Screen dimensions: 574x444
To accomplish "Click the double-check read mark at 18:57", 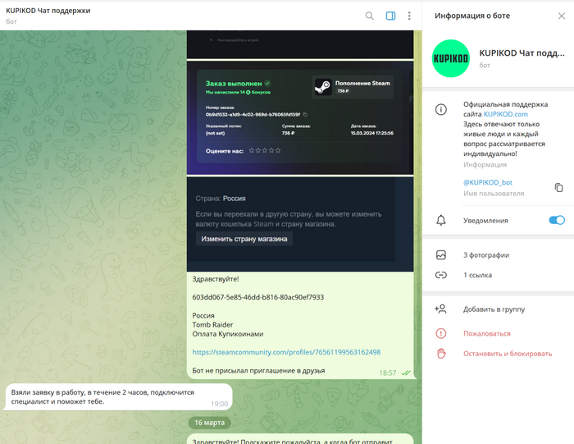I will 406,373.
